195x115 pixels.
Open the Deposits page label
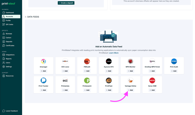[9, 41]
